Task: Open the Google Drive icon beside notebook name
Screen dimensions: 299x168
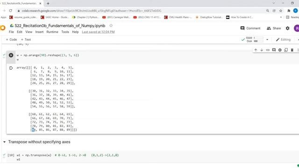Action: pyautogui.click(x=12, y=26)
